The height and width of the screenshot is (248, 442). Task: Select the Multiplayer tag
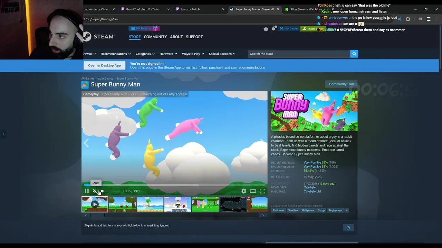point(308,210)
